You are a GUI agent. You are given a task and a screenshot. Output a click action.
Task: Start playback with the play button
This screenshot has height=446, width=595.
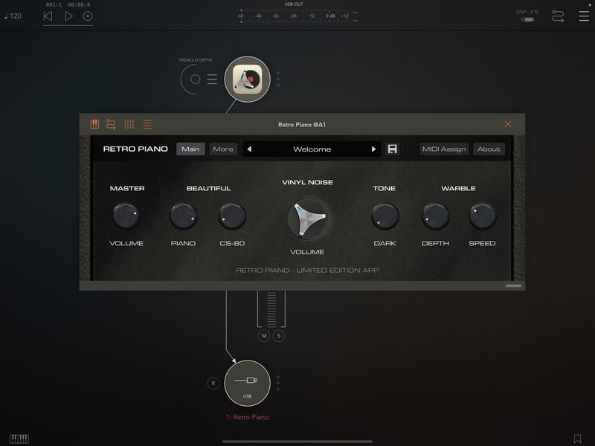coord(68,16)
